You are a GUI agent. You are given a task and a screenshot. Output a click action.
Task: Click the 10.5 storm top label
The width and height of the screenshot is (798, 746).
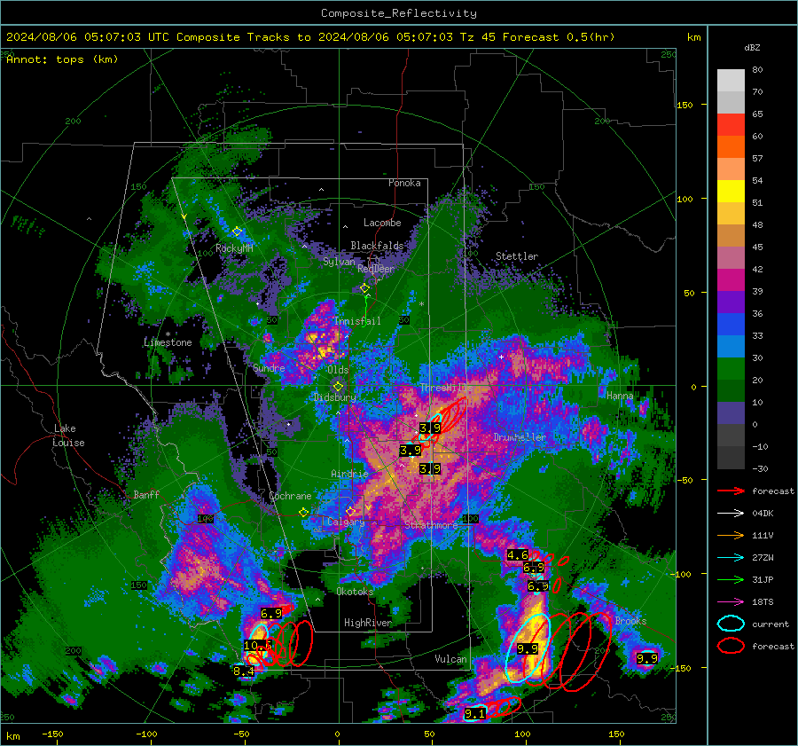(256, 646)
